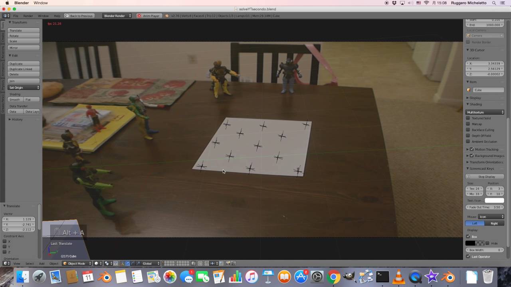Screen dimensions: 511x287
Task: Open GIMP from the dock
Action: pos(349,277)
